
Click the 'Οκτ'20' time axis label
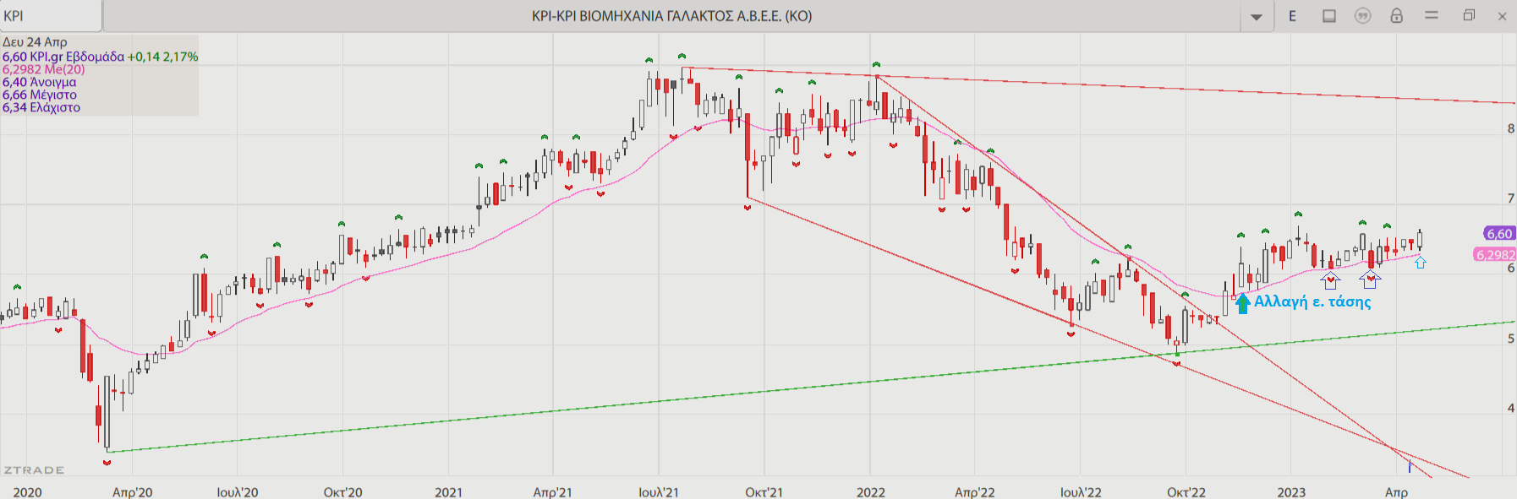click(342, 491)
